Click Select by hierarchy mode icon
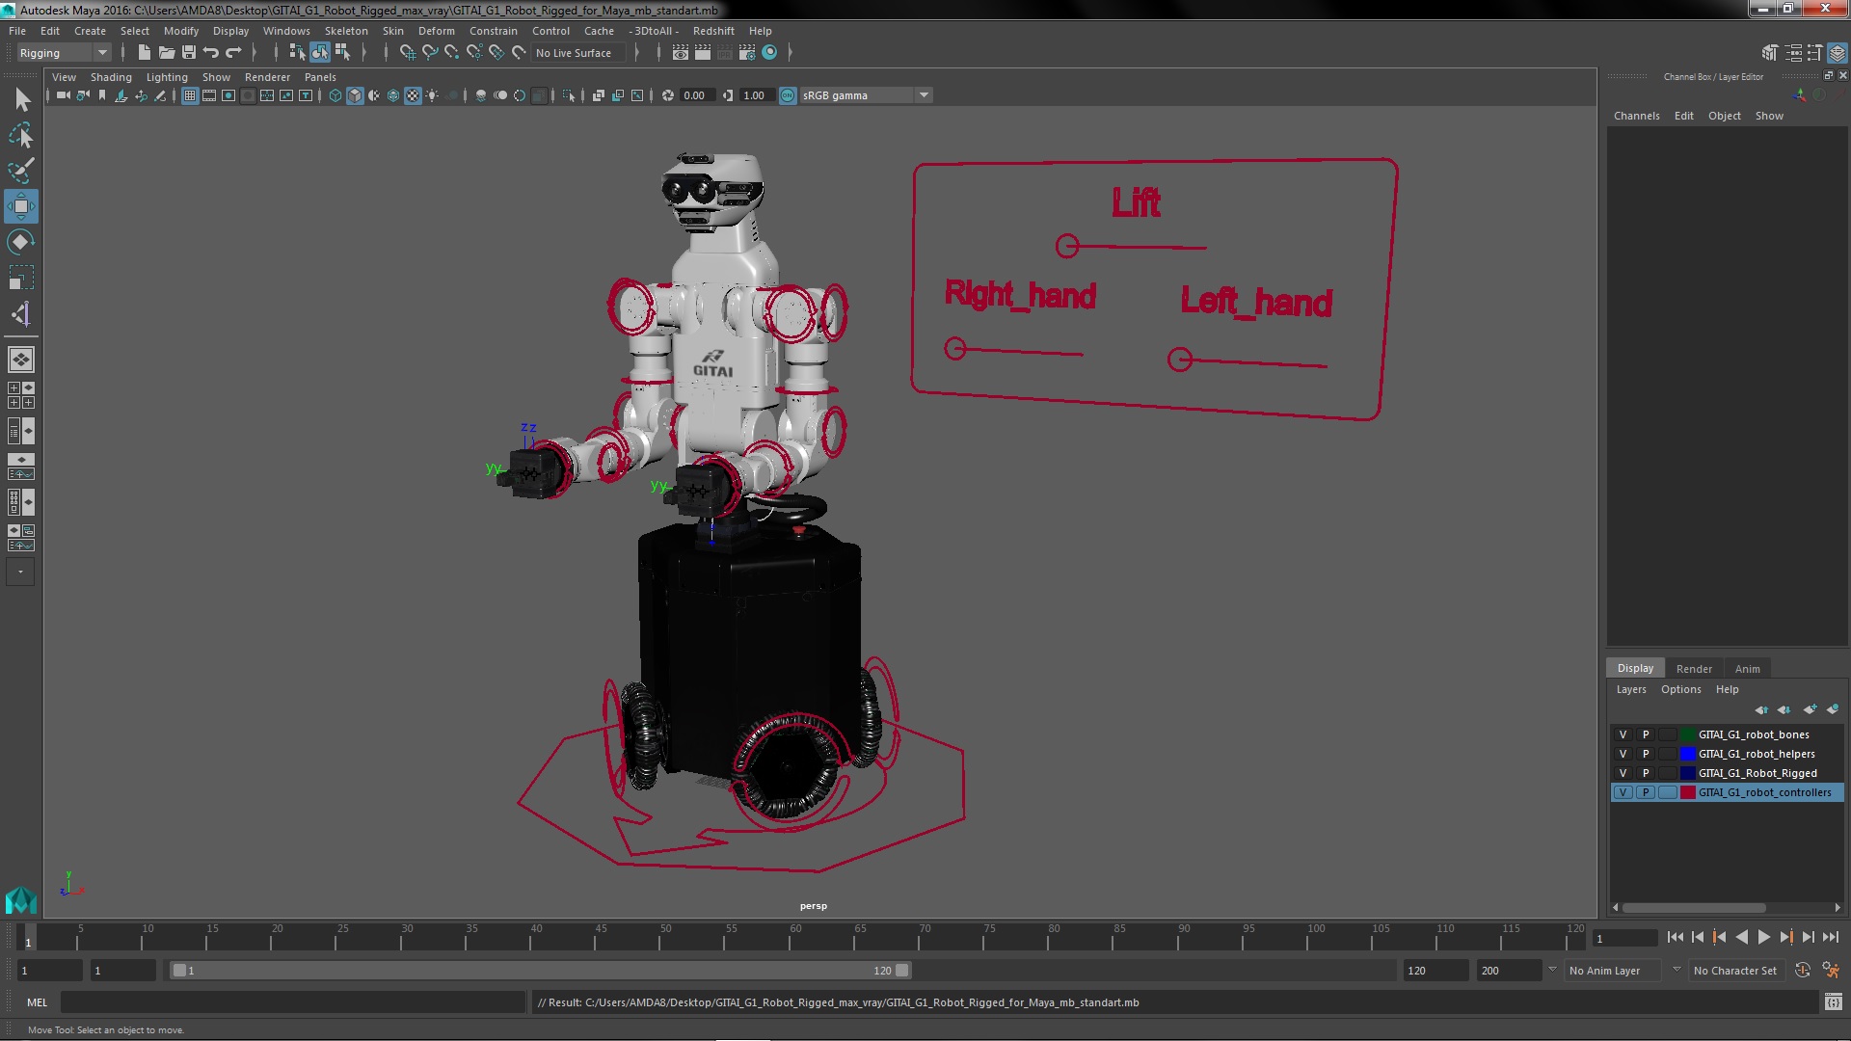 click(x=297, y=53)
